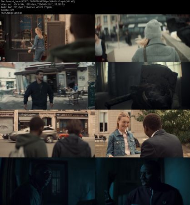
Task: Click the 'Audio: AAC' info line
Action: point(26,7)
